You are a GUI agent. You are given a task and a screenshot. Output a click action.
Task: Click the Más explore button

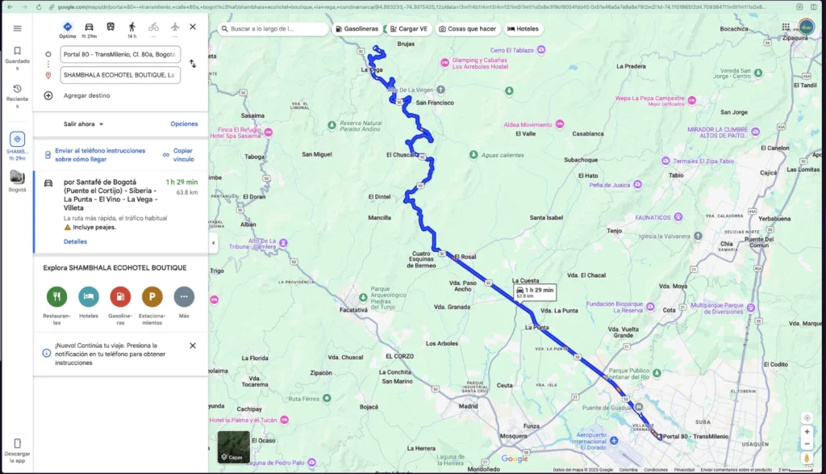click(x=184, y=296)
